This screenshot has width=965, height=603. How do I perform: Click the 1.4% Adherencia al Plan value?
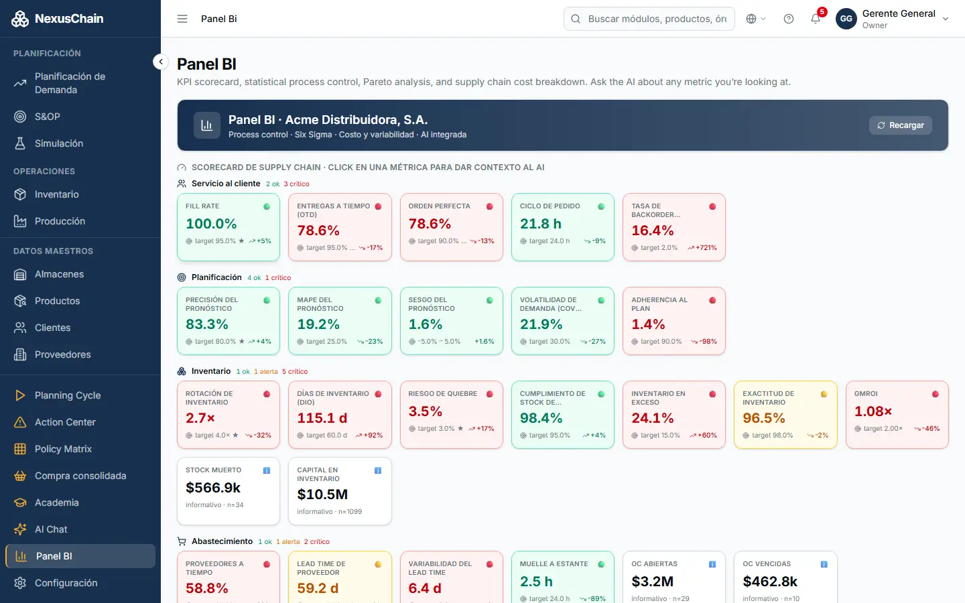coord(648,324)
